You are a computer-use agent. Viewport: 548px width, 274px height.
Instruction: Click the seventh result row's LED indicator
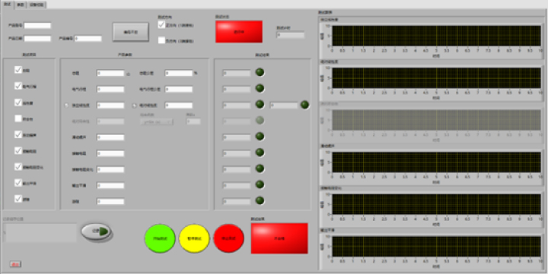(x=260, y=168)
